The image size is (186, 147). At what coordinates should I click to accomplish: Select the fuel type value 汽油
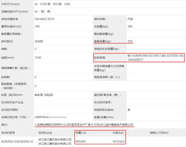pyautogui.click(x=130, y=19)
